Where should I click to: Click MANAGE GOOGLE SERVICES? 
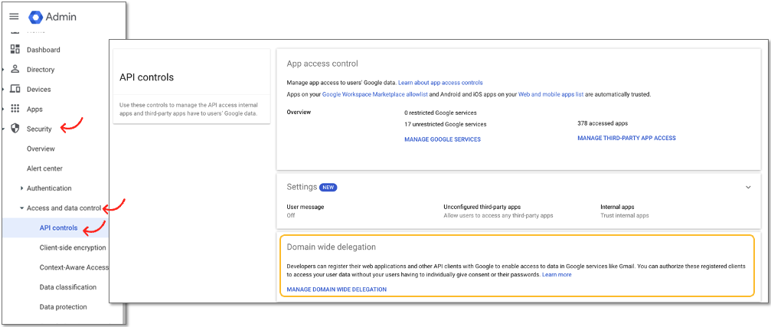[x=442, y=139]
